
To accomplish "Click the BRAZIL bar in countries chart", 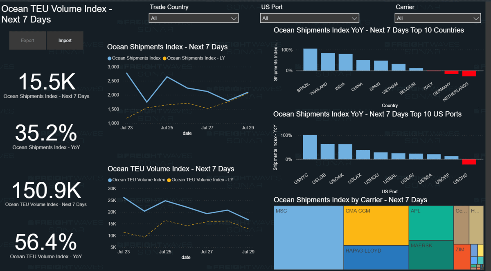I will click(x=310, y=60).
